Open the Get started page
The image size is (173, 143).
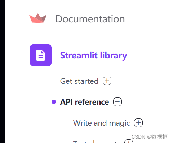click(79, 81)
